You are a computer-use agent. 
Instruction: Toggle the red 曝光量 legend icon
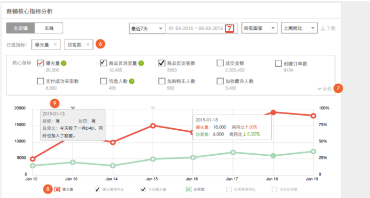click(57, 190)
